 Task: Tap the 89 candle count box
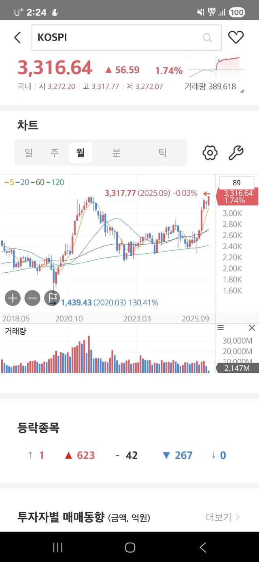tap(237, 183)
